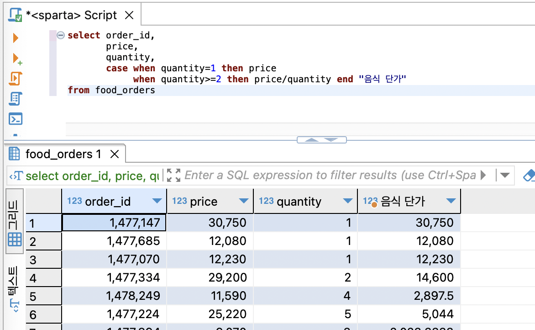The width and height of the screenshot is (535, 330).
Task: Click the record panel toggle icon below 텍스트
Action: click(x=15, y=305)
